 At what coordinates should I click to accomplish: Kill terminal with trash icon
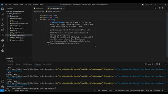(x=160, y=64)
